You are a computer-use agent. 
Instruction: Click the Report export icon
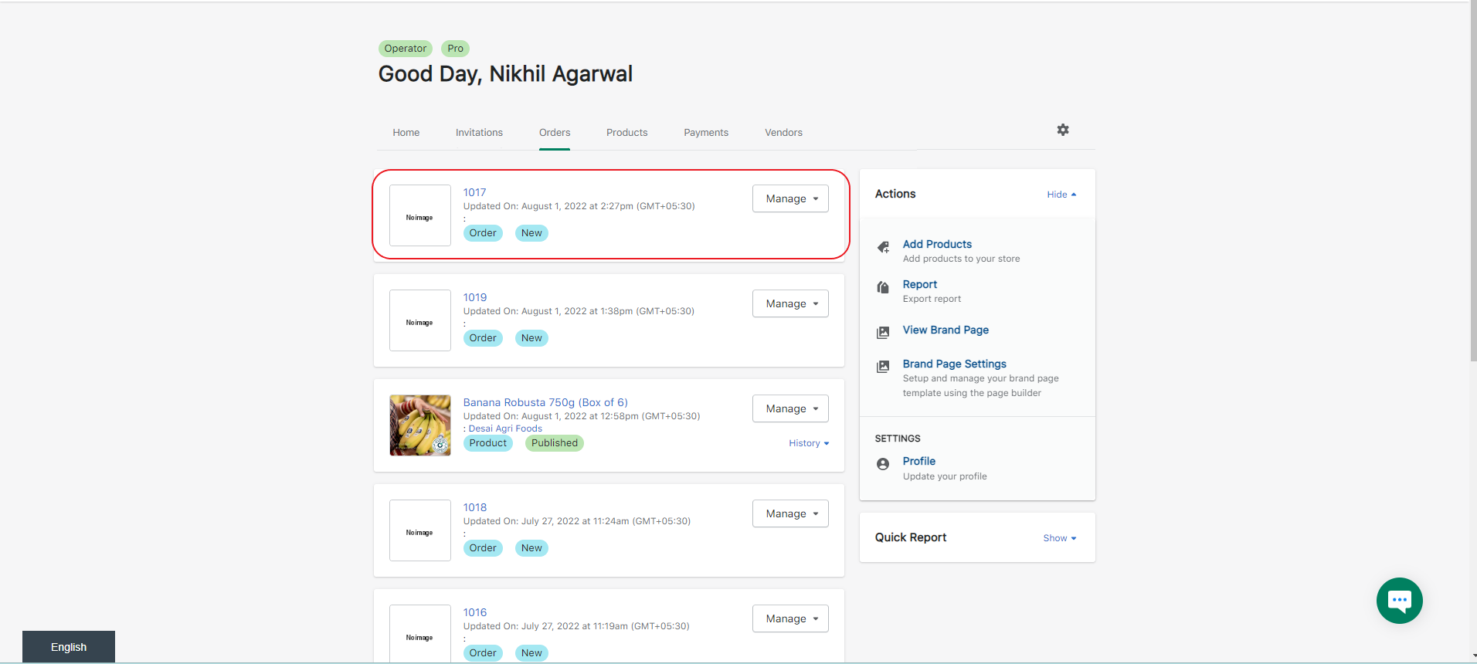(883, 287)
